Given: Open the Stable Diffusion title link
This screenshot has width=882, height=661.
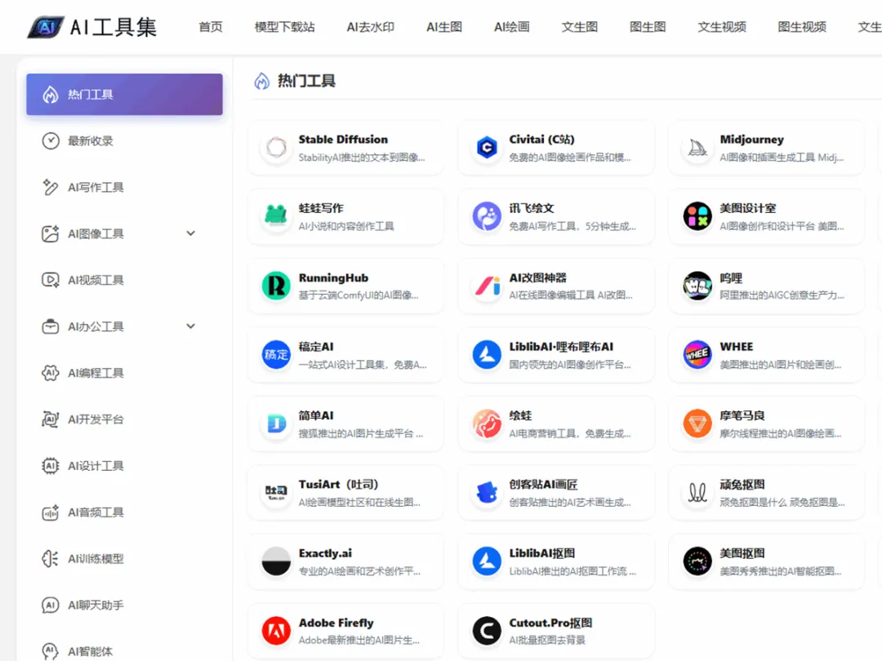Looking at the screenshot, I should click(x=343, y=140).
